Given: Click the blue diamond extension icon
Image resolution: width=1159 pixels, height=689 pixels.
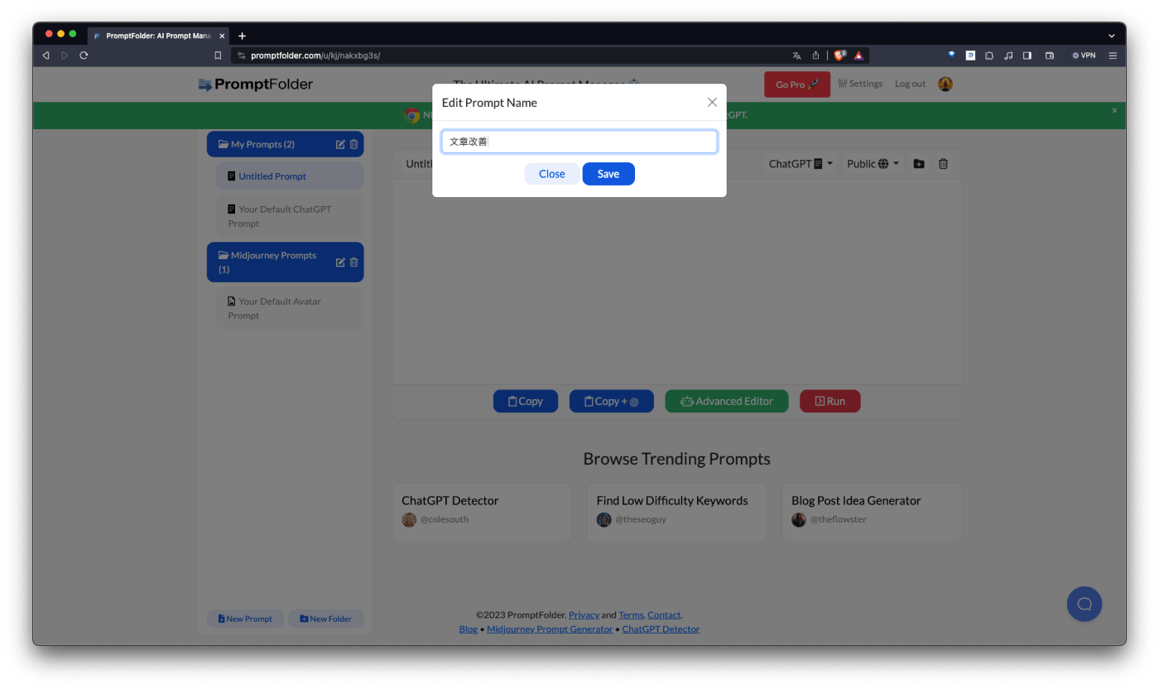Looking at the screenshot, I should coord(952,55).
